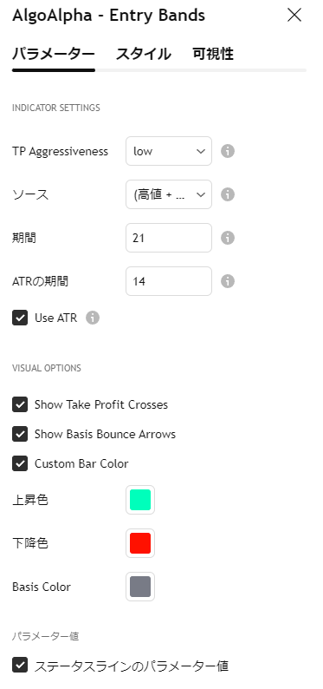Click info icon next to TP Aggressiveness
Viewport: 323px width, 689px height.
pyautogui.click(x=227, y=151)
